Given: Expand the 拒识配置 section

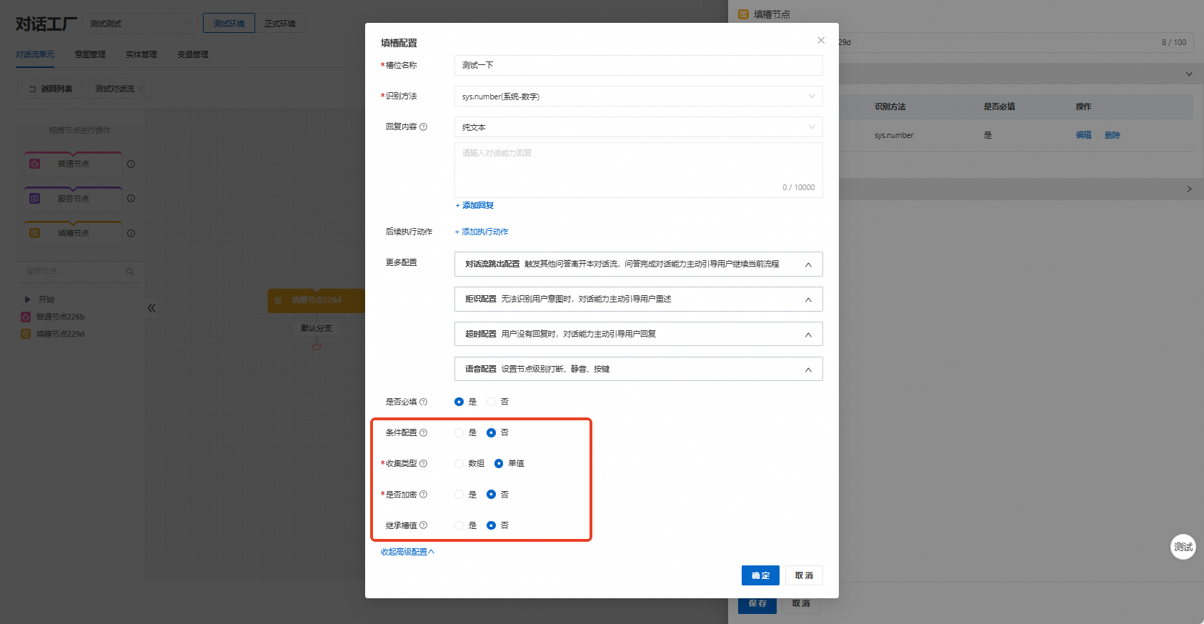Looking at the screenshot, I should coord(638,299).
